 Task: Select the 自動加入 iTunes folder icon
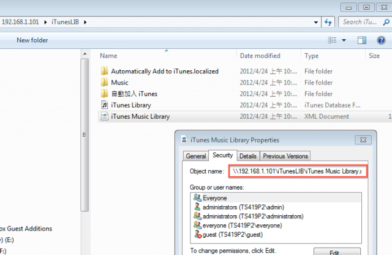(x=104, y=94)
